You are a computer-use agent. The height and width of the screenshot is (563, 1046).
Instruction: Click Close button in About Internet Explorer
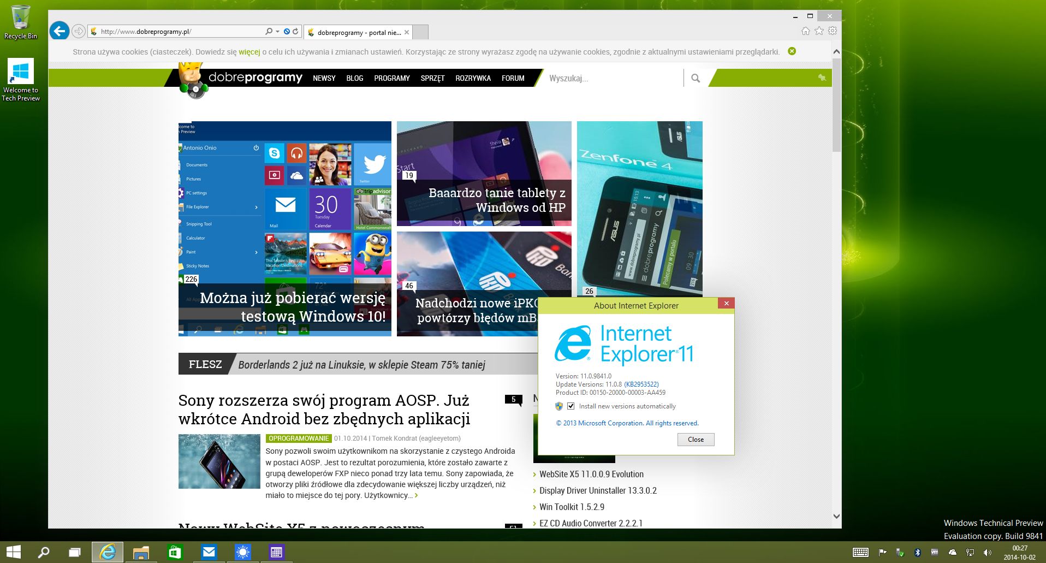point(696,440)
